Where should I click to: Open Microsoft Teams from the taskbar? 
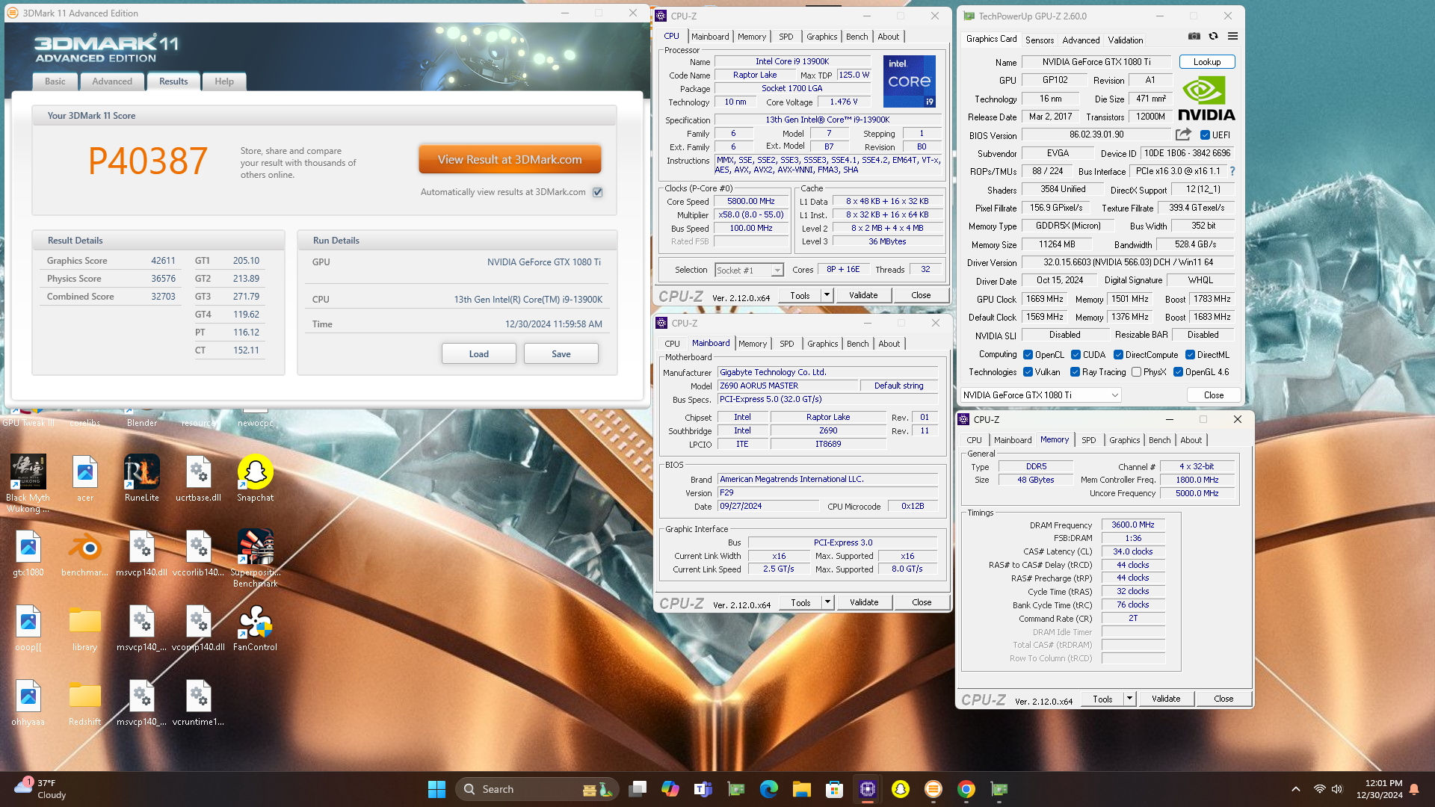[x=703, y=789]
